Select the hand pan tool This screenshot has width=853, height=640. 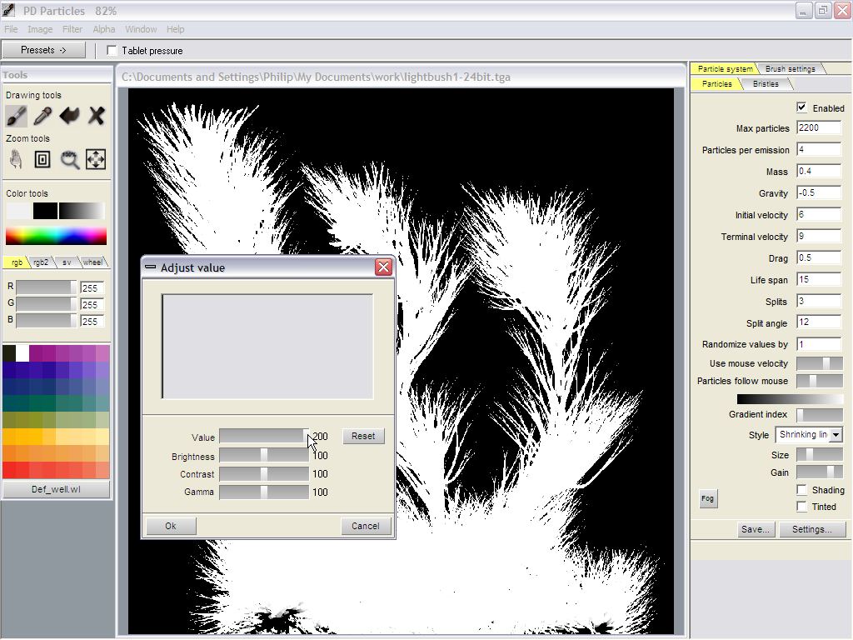tap(16, 159)
